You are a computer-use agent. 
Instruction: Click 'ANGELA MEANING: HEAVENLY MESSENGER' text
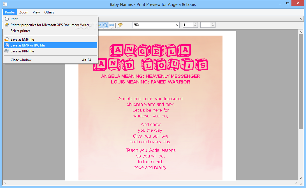pos(151,76)
